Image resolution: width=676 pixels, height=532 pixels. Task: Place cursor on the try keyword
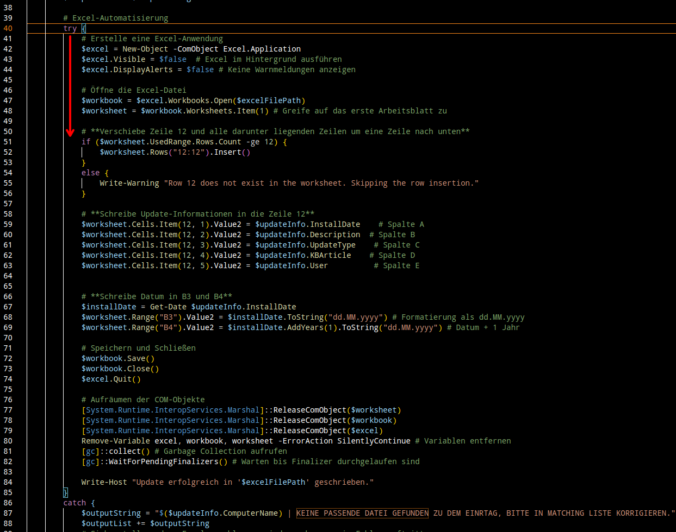(70, 28)
